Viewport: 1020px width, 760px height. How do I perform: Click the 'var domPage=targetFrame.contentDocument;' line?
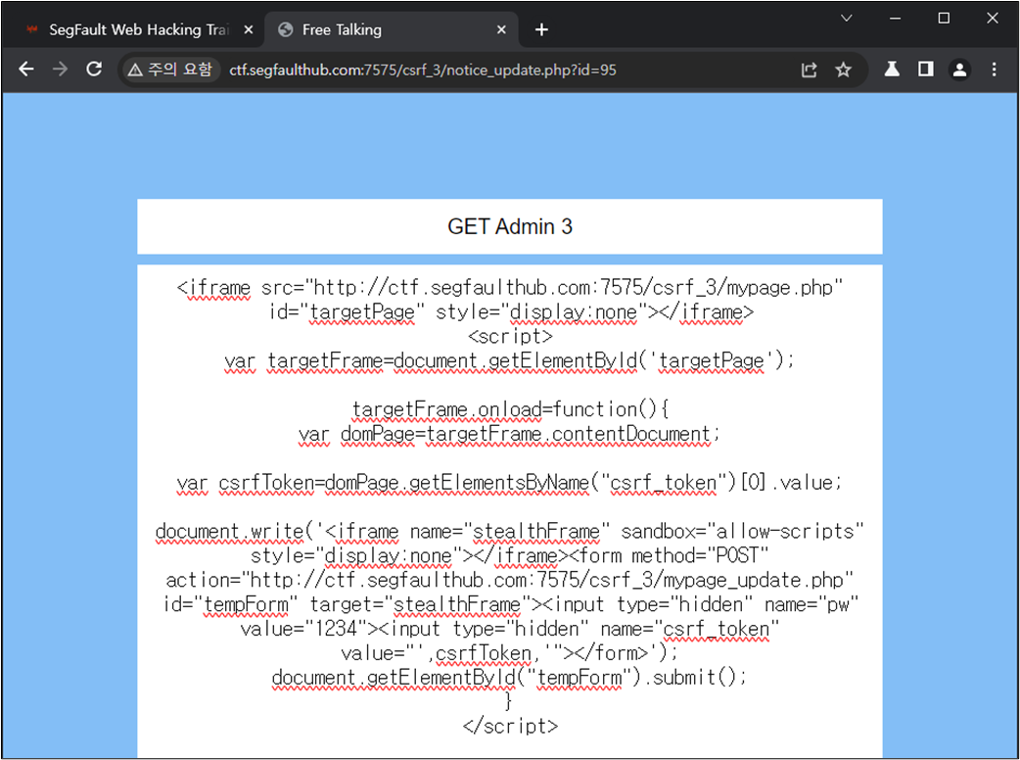tap(510, 434)
